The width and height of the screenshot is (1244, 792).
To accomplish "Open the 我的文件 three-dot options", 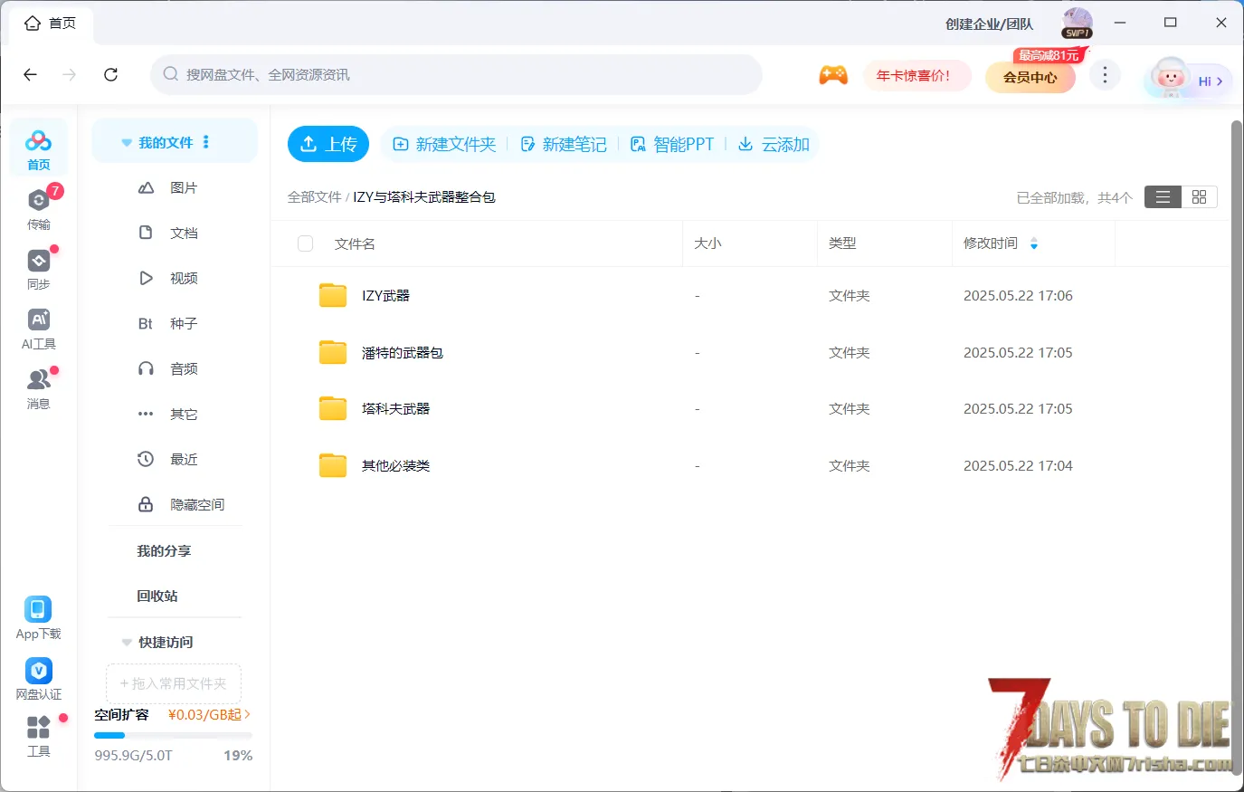I will click(206, 142).
